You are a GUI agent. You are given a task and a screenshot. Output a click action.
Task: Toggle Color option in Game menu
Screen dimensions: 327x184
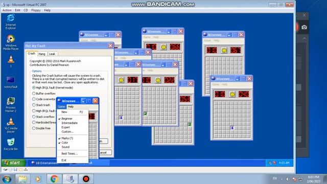point(73,143)
